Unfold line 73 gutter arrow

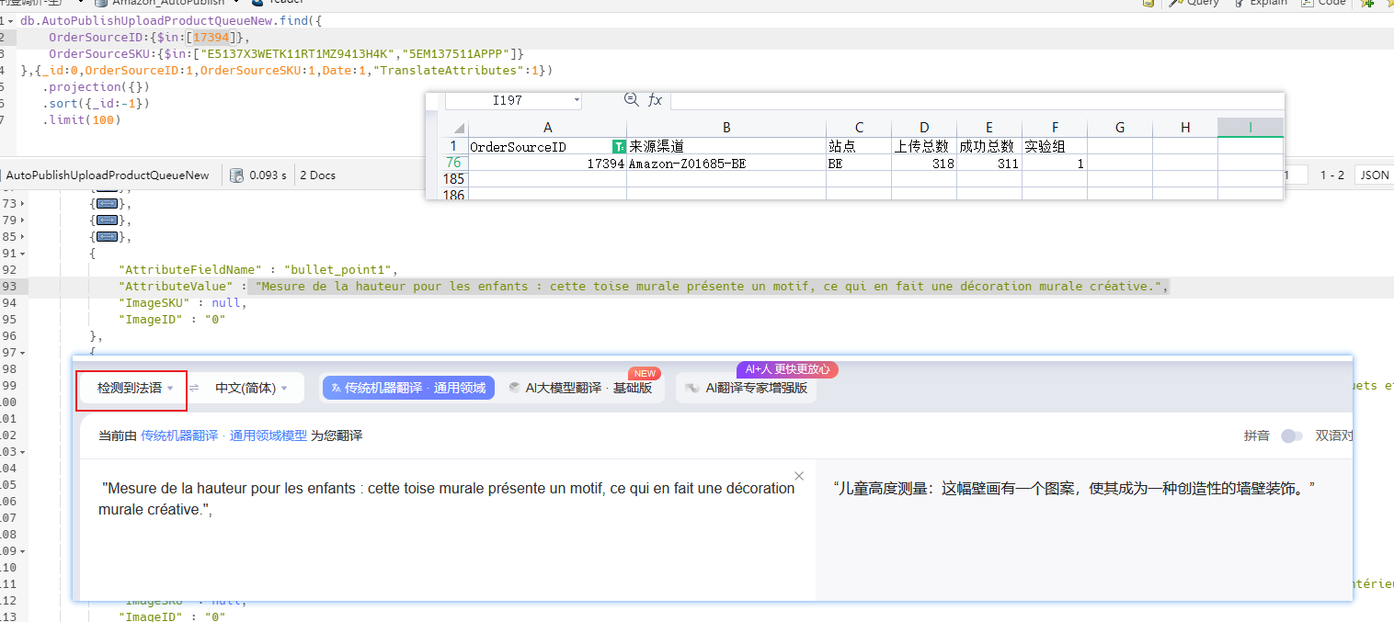pos(23,204)
